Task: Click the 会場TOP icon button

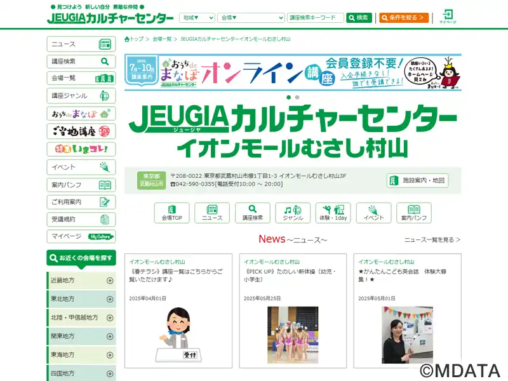Action: tap(171, 213)
